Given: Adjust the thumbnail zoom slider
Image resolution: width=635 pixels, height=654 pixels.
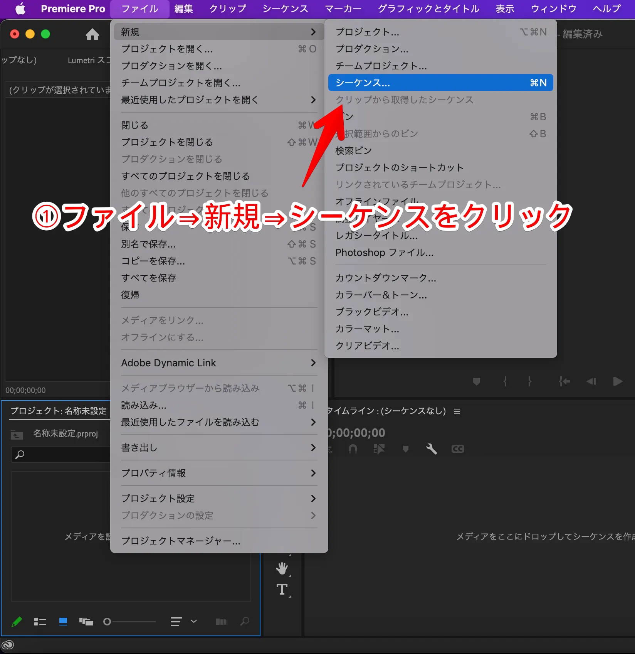Looking at the screenshot, I should click(129, 622).
